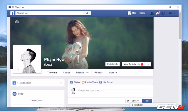Image resolution: width=188 pixels, height=111 pixels.
Task: Click the search magnifier icon
Action: coord(87,13)
